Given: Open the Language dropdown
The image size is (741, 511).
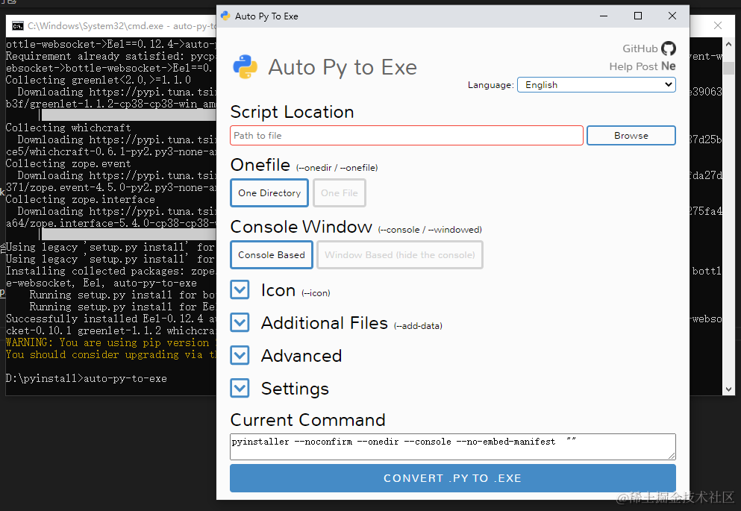Looking at the screenshot, I should (596, 85).
